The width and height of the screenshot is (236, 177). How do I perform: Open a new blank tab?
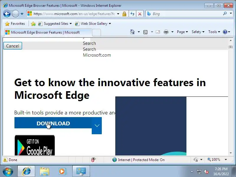pos(96,32)
